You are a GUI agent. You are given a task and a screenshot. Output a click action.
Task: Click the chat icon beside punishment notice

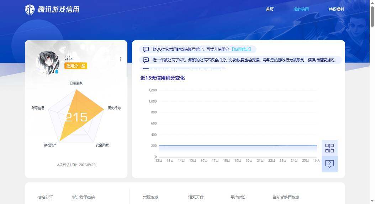point(146,60)
